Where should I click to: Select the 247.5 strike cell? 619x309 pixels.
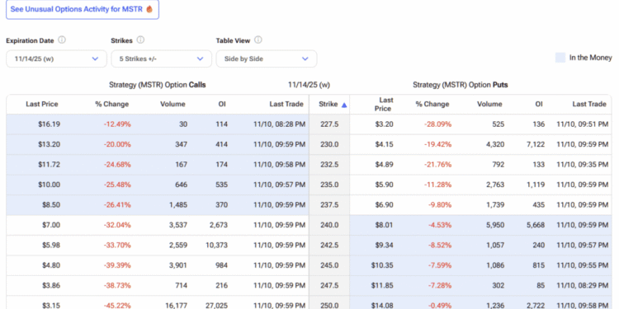(x=329, y=285)
